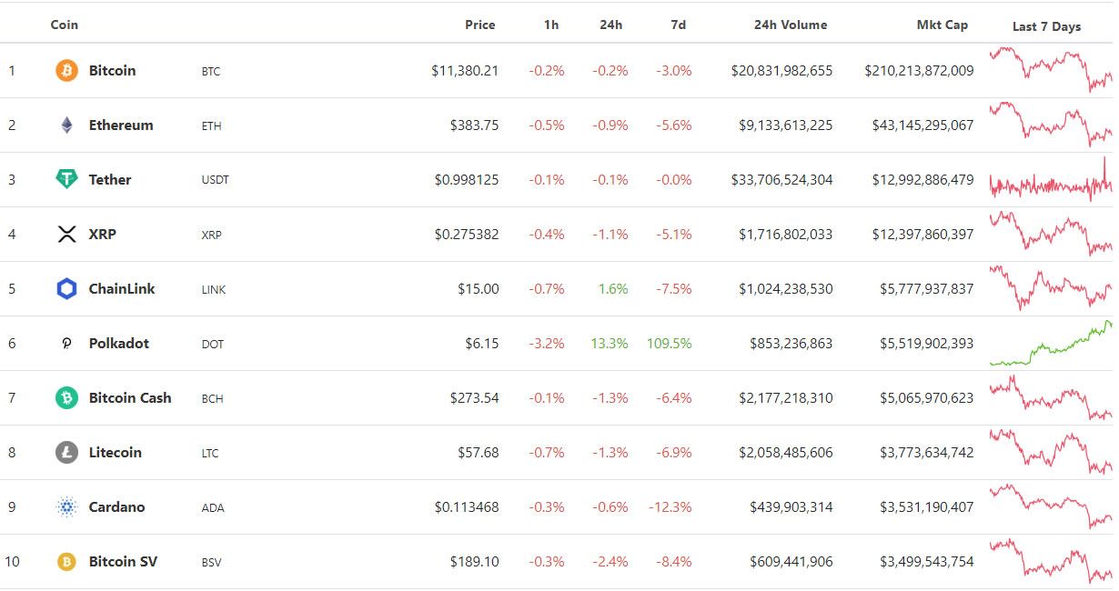Click the Bitcoin SV yellow logo icon
Viewport: 1119px width, 591px height.
pyautogui.click(x=66, y=561)
